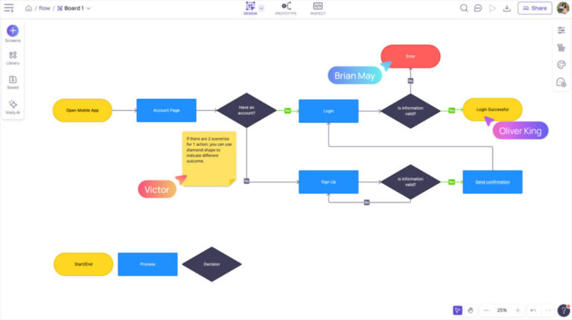This screenshot has height=320, width=572.
Task: Select the Sign Up process box
Action: pyautogui.click(x=328, y=182)
